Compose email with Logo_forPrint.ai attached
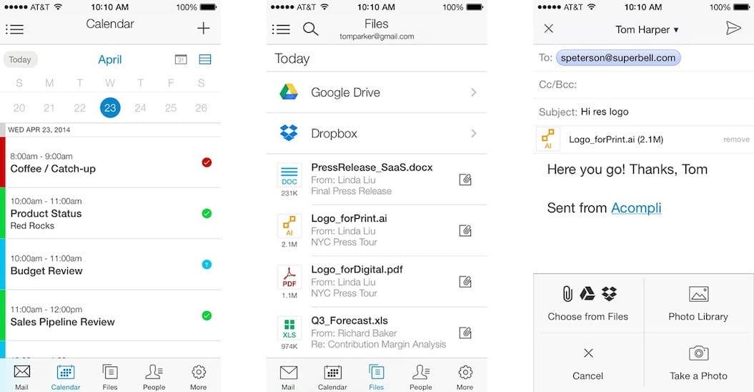 pyautogui.click(x=465, y=230)
